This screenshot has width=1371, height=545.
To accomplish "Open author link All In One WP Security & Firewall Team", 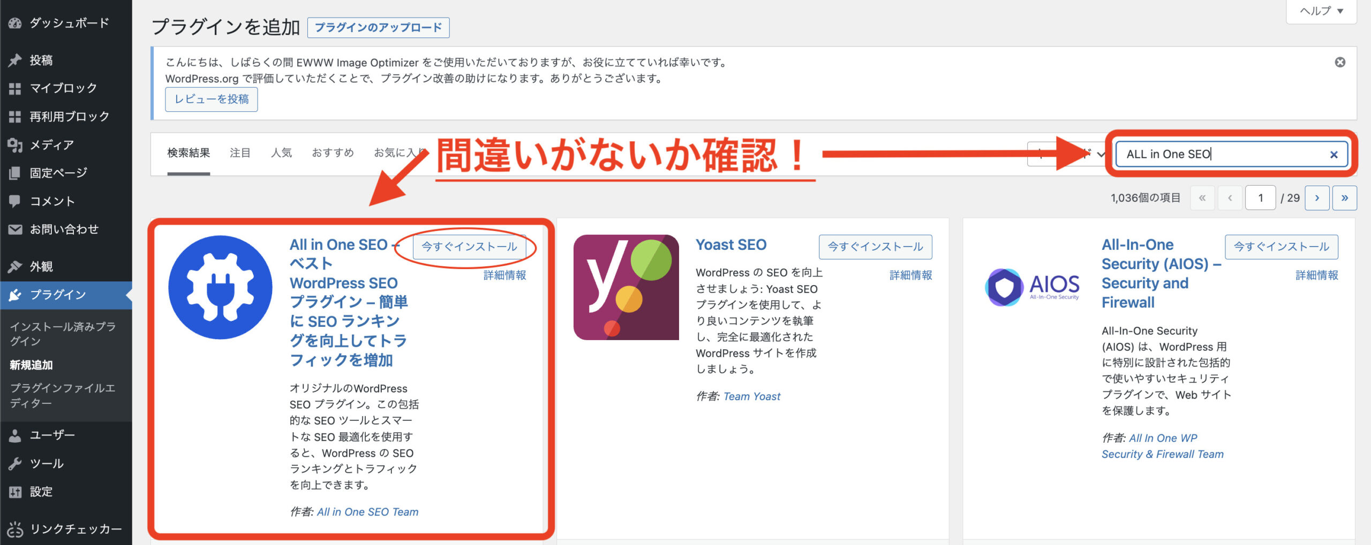I will coord(1162,446).
